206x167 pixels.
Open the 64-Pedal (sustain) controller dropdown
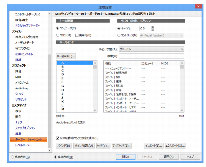point(161,36)
